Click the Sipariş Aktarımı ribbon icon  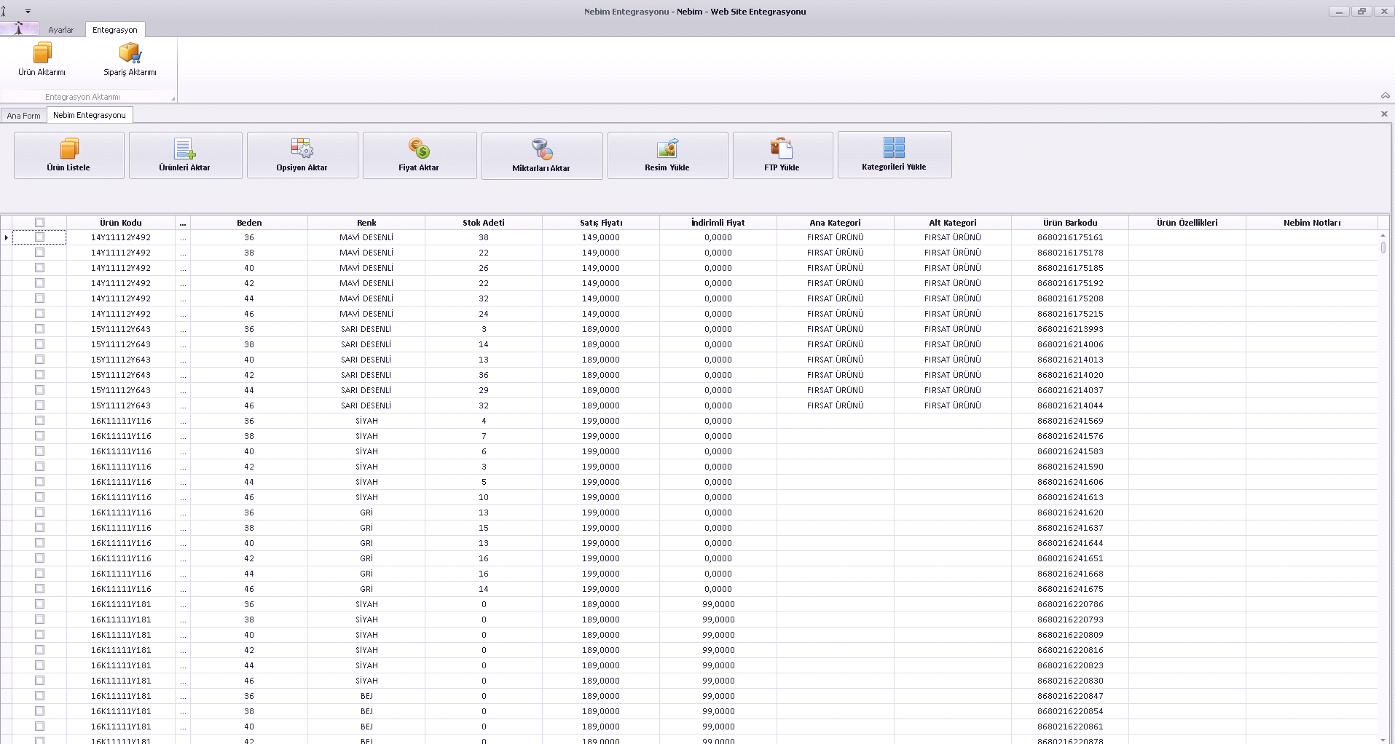[130, 53]
